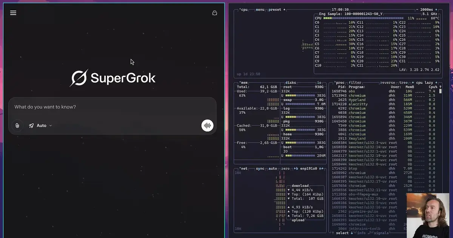This screenshot has width=453, height=238.
Task: Click the up arrow at process list scrollbar top
Action: [x=440, y=87]
